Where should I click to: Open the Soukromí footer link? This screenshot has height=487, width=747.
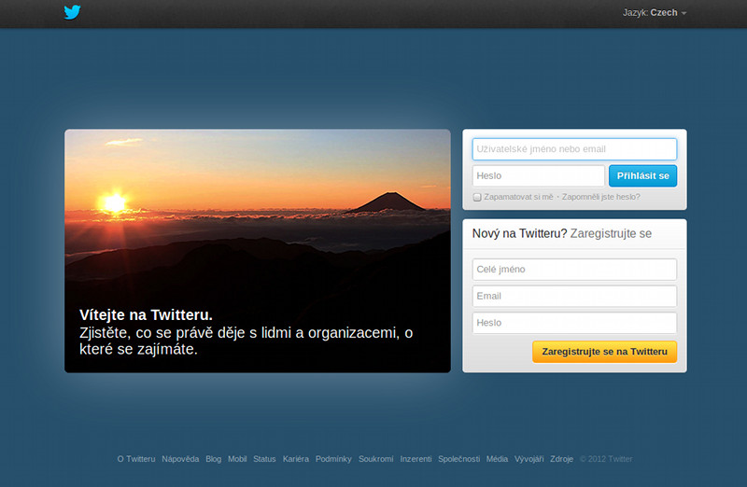[x=376, y=459]
